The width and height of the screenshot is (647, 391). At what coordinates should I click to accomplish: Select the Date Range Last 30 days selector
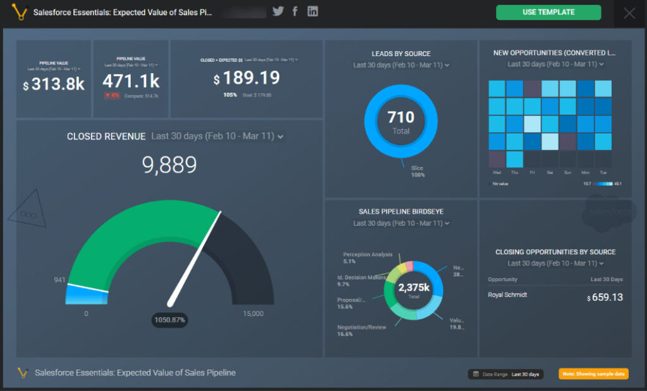pos(525,374)
